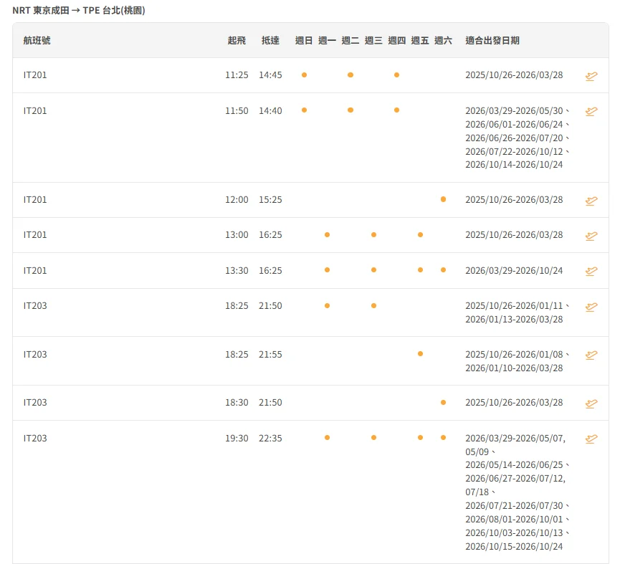Click the Friday dot for IT203 21:55 flight
This screenshot has width=620, height=564.
[420, 354]
